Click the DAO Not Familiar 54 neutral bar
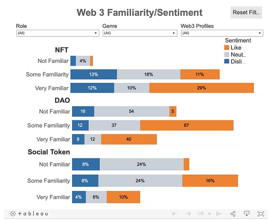Image resolution: width=272 pixels, height=220 pixels. 131,111
